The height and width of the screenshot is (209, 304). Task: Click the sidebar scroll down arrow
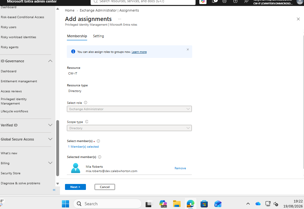(57, 184)
